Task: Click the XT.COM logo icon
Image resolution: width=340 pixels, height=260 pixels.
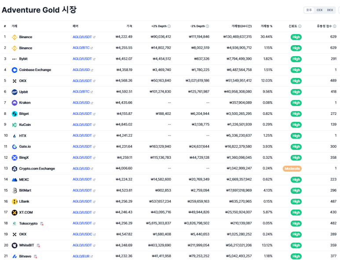Action: tap(15, 213)
